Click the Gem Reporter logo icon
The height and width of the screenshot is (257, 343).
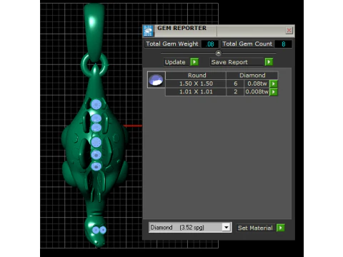tap(148, 31)
